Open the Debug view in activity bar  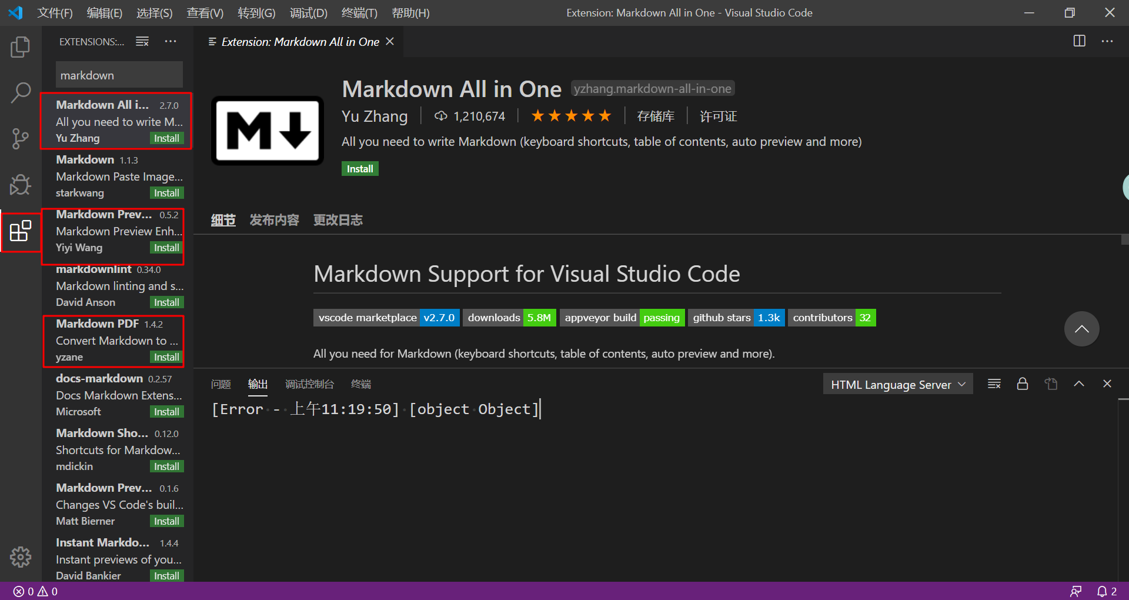click(x=21, y=185)
